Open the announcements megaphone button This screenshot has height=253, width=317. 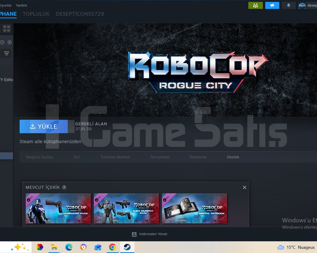pyautogui.click(x=272, y=5)
